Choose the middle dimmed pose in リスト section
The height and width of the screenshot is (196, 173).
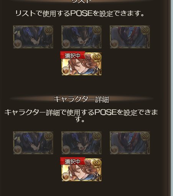click(x=81, y=37)
